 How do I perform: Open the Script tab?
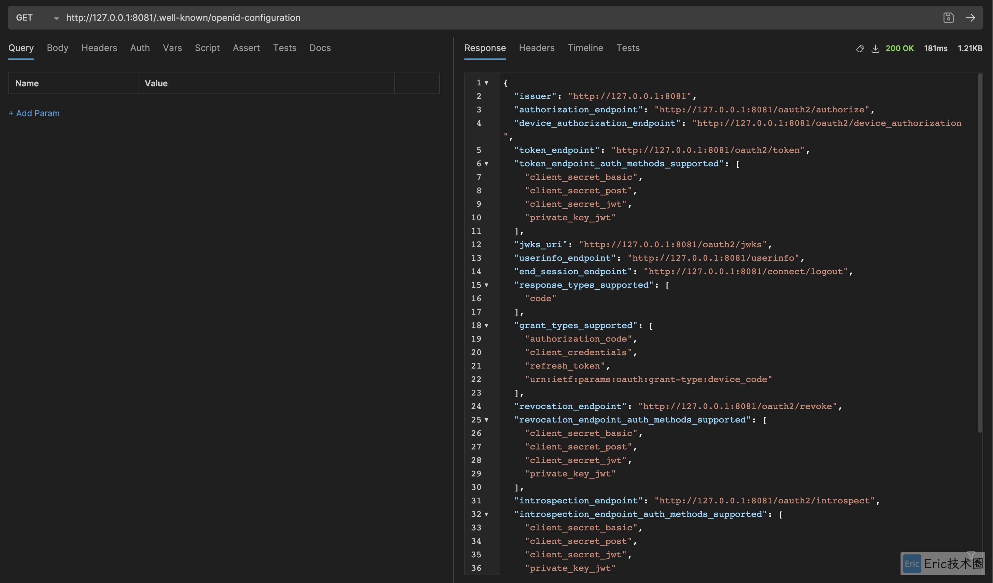click(x=207, y=48)
